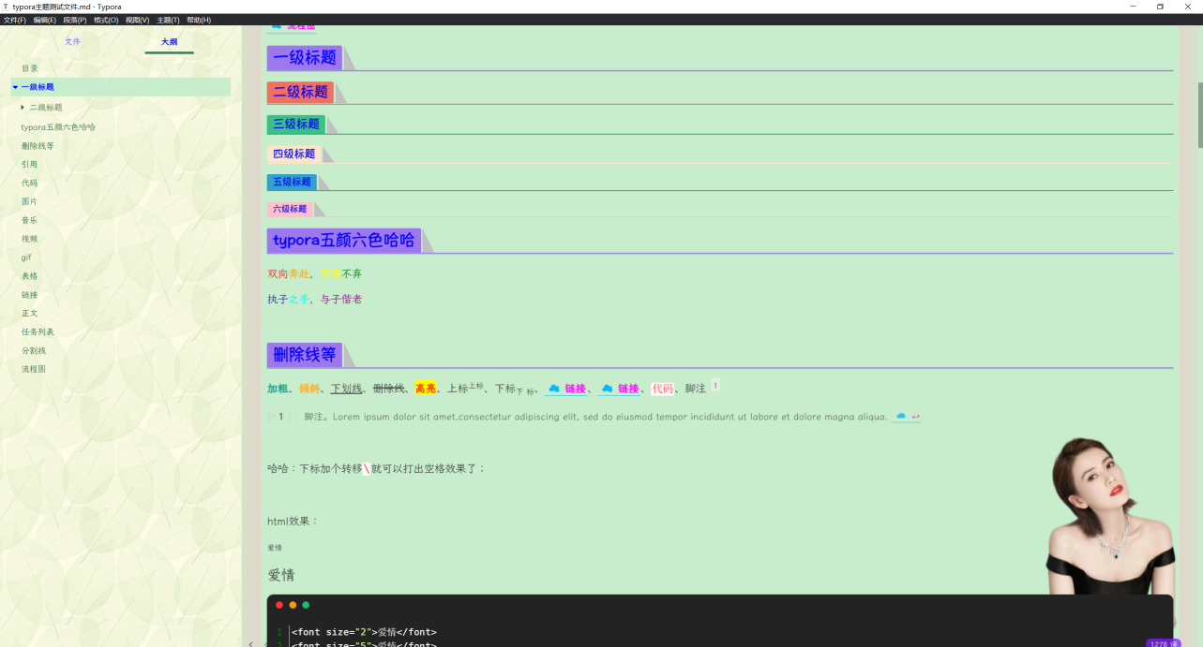Jump to 流程图 outline entry
The image size is (1203, 647).
coord(34,369)
